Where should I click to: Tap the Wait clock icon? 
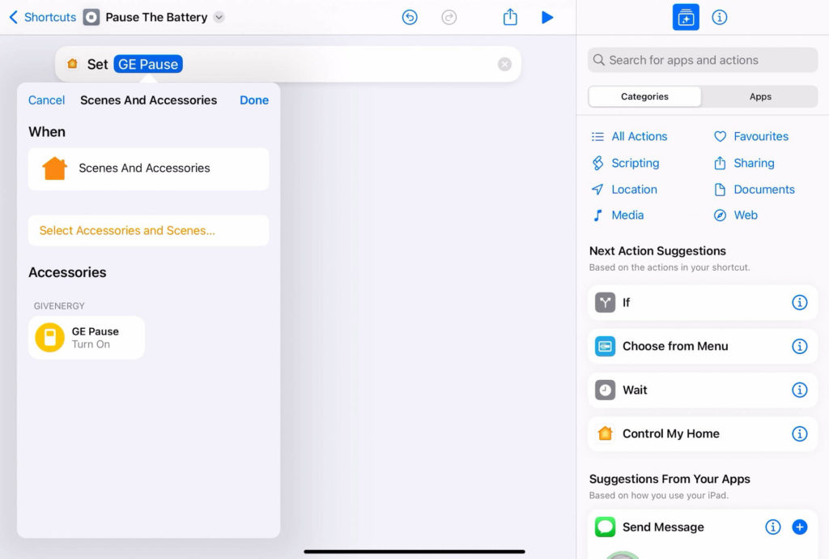(x=605, y=390)
